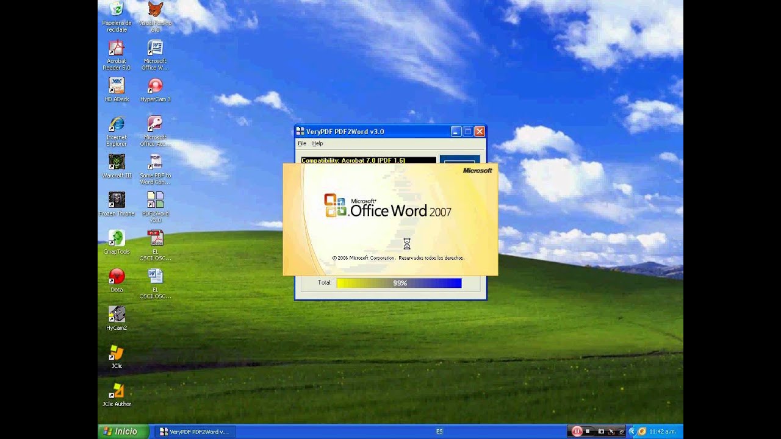This screenshot has width=781, height=439.
Task: Expand hidden tray icons with the arrow
Action: click(632, 431)
